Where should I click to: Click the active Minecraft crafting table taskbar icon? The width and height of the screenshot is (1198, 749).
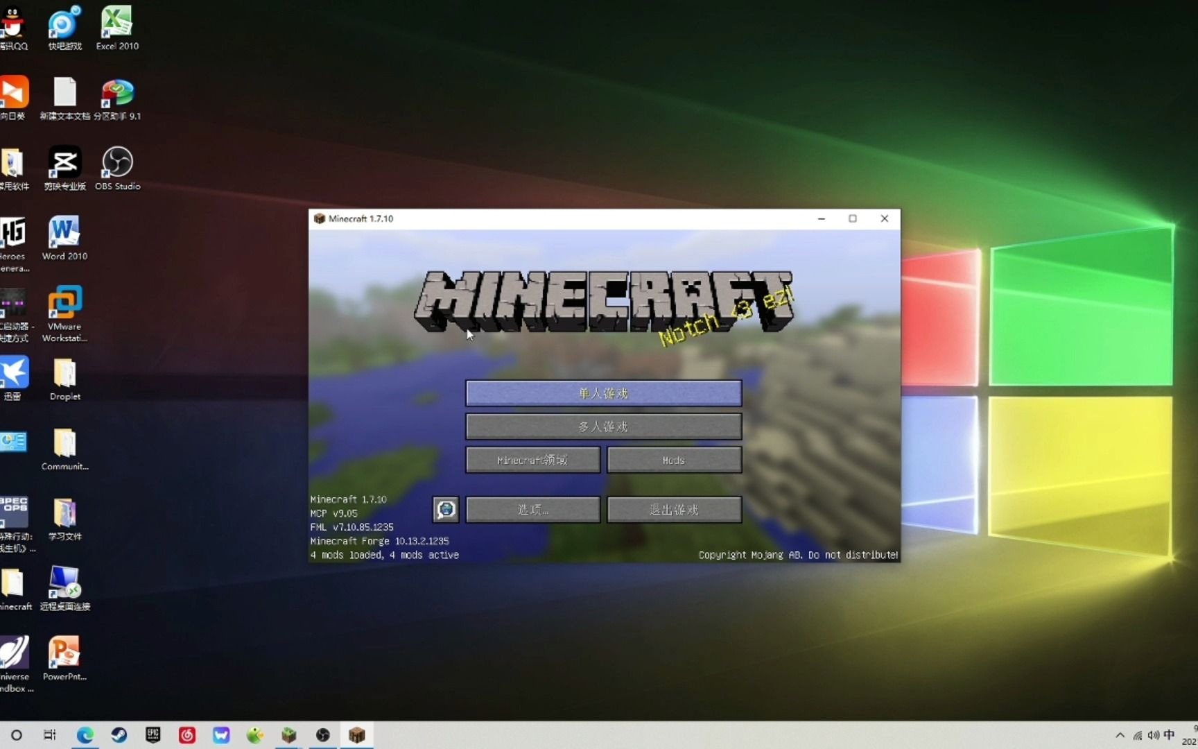357,735
